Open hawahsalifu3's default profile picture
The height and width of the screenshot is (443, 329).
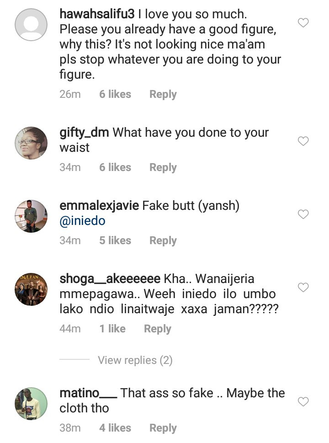click(31, 24)
